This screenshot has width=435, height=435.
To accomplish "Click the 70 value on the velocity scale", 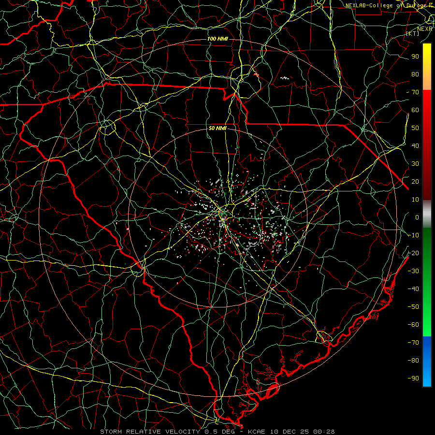I will coord(415,92).
